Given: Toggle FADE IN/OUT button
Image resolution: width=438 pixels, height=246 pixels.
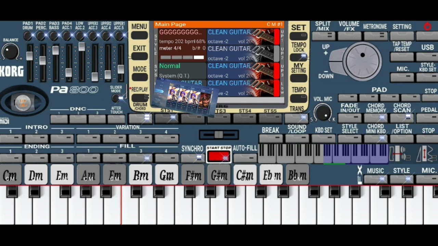Looking at the screenshot, I should pos(349,118).
